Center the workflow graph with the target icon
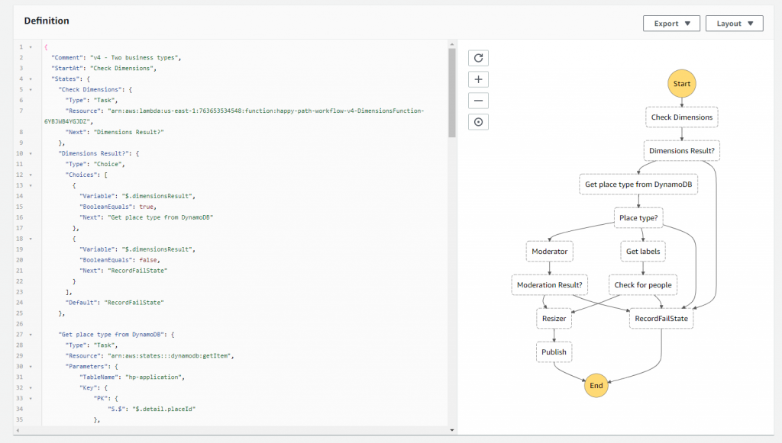 (x=478, y=121)
